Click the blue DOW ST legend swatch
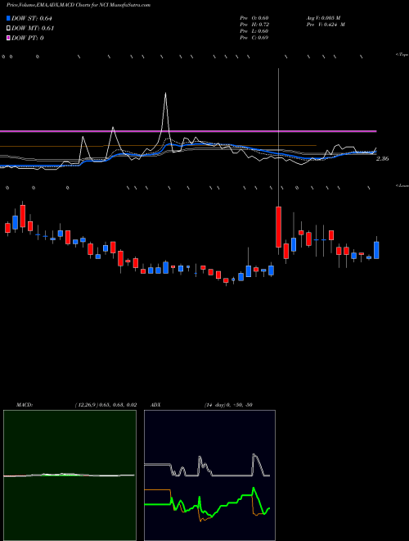 point(8,18)
